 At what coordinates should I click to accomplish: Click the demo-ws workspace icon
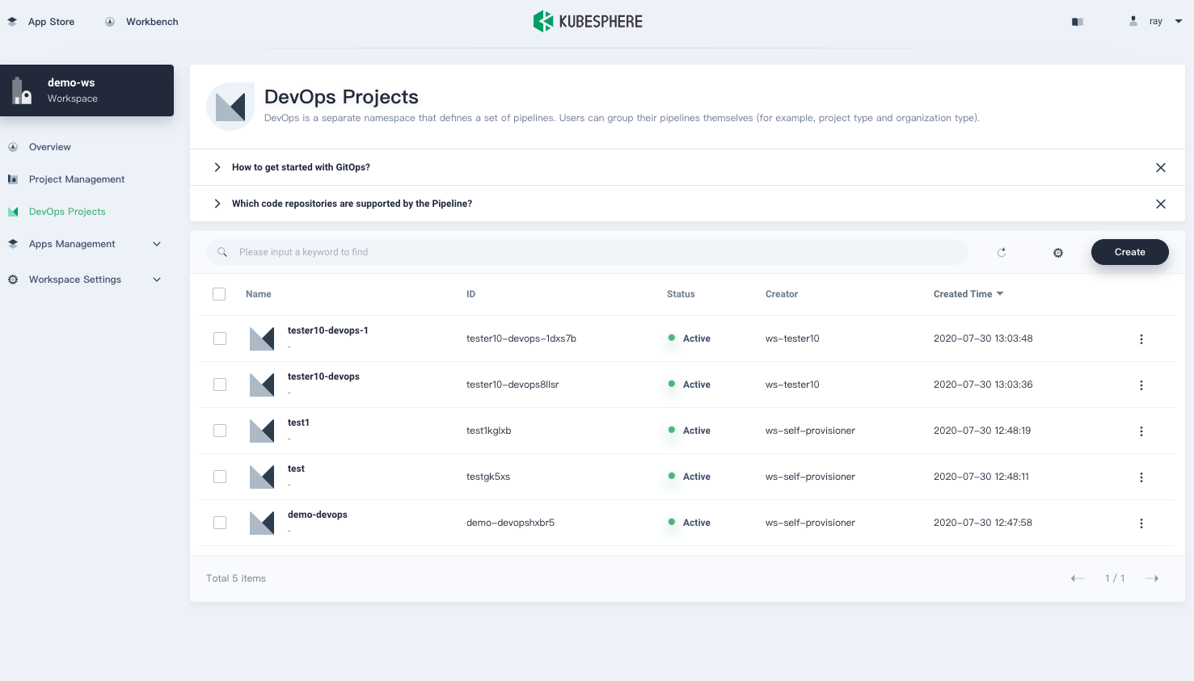click(x=22, y=90)
